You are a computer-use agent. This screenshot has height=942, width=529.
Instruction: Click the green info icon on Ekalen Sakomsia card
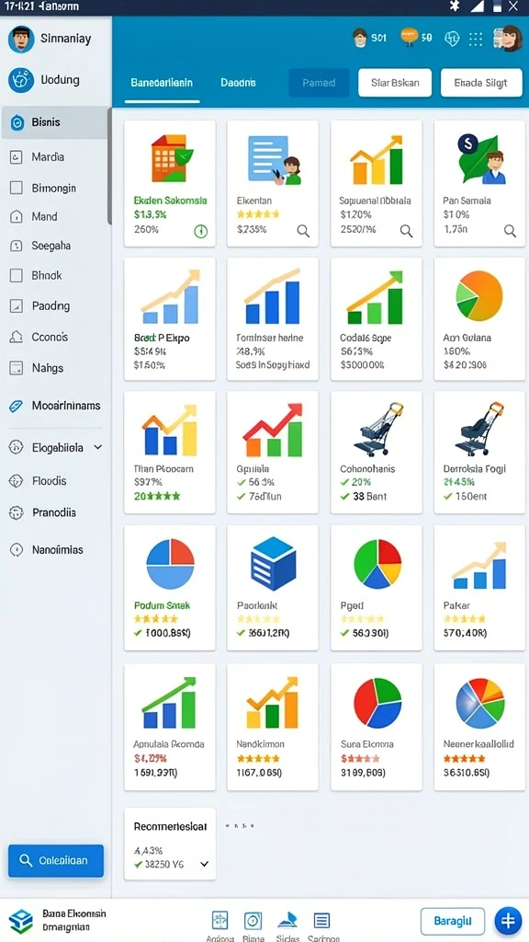200,231
